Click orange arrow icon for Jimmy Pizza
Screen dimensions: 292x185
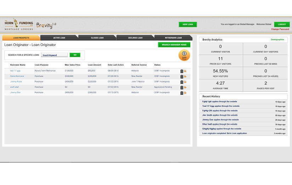click(185, 82)
